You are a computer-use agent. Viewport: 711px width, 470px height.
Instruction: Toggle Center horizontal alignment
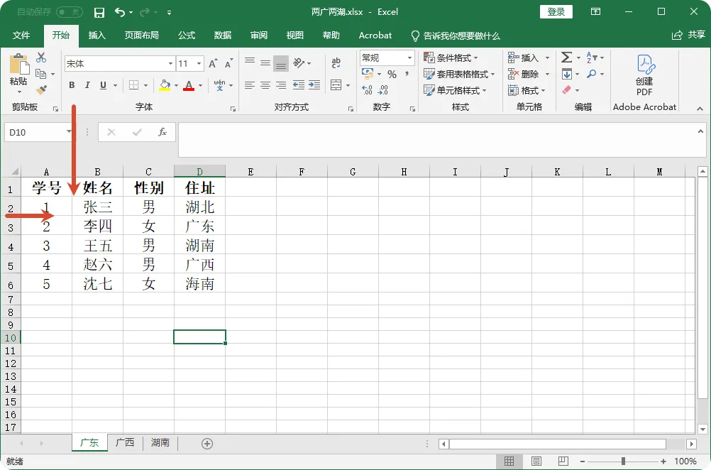point(265,84)
